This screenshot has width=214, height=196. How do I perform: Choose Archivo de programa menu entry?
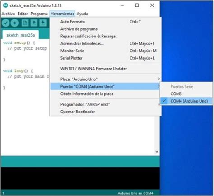(x=105, y=29)
